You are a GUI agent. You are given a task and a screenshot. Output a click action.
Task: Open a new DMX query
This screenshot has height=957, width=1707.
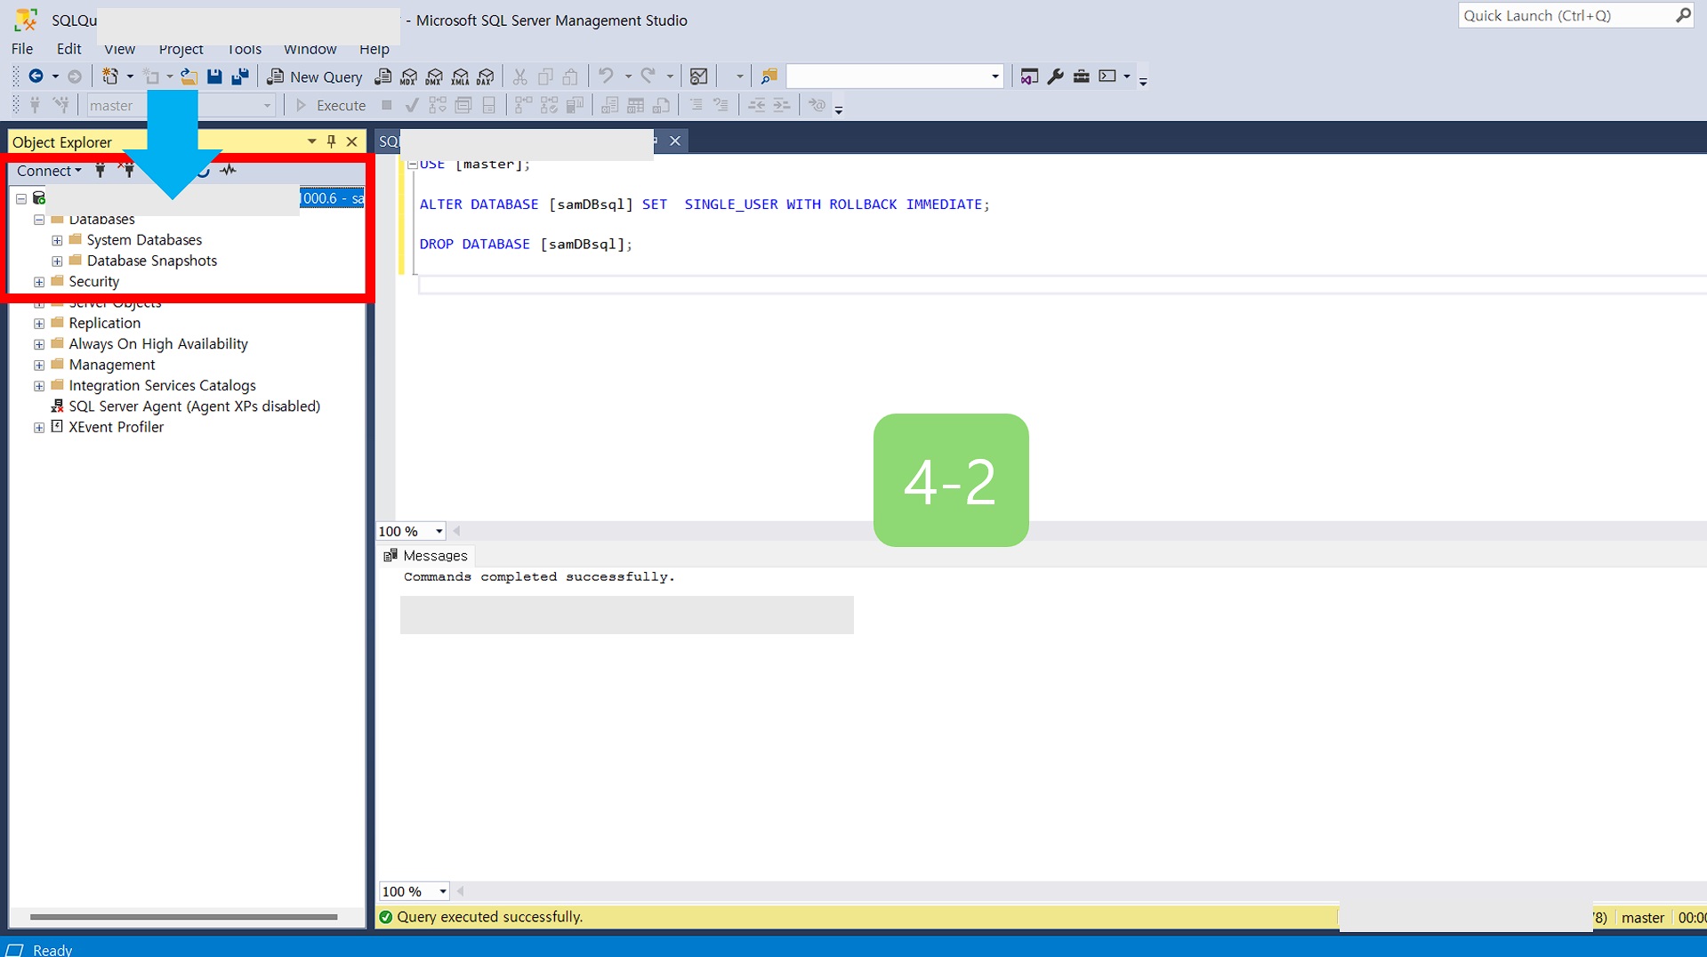[435, 76]
